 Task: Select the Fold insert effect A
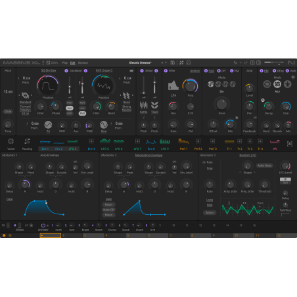pos(209,71)
